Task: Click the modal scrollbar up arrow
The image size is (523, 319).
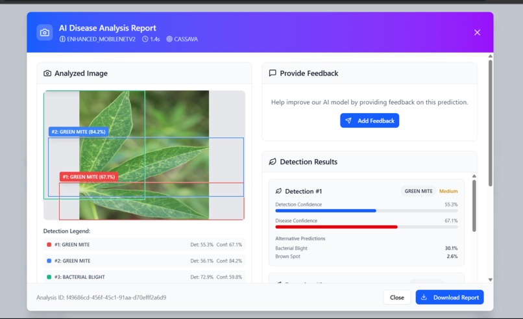Action: (x=490, y=56)
